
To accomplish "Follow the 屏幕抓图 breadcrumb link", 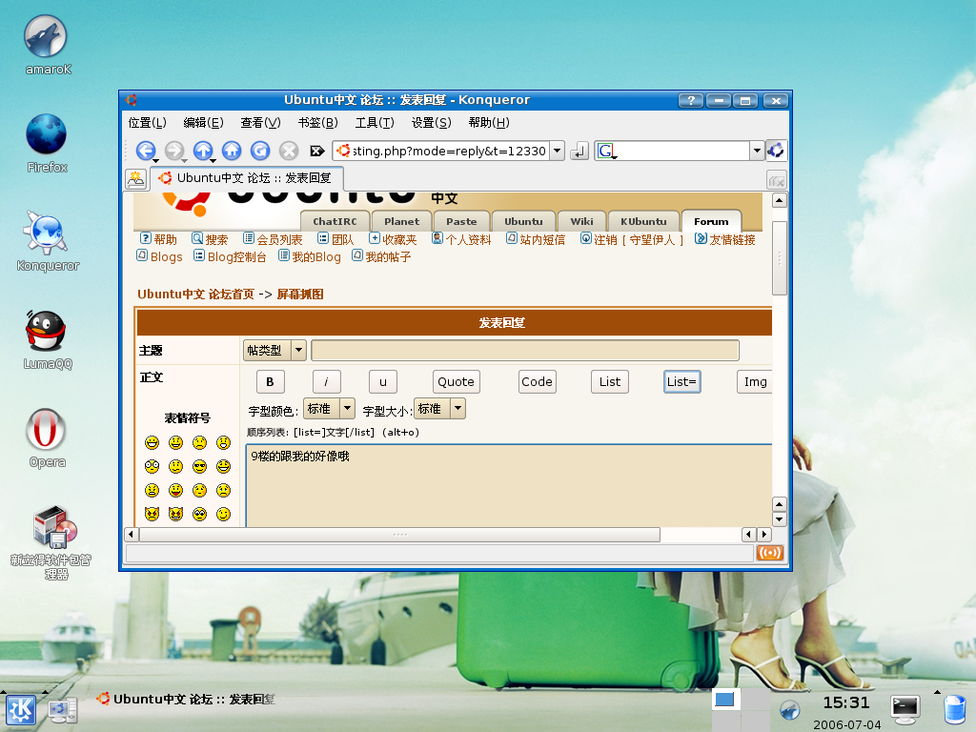I will click(300, 295).
